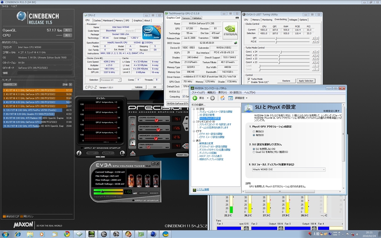
Task: Click the GPU-Z camera screenshot icon
Action: (x=237, y=18)
